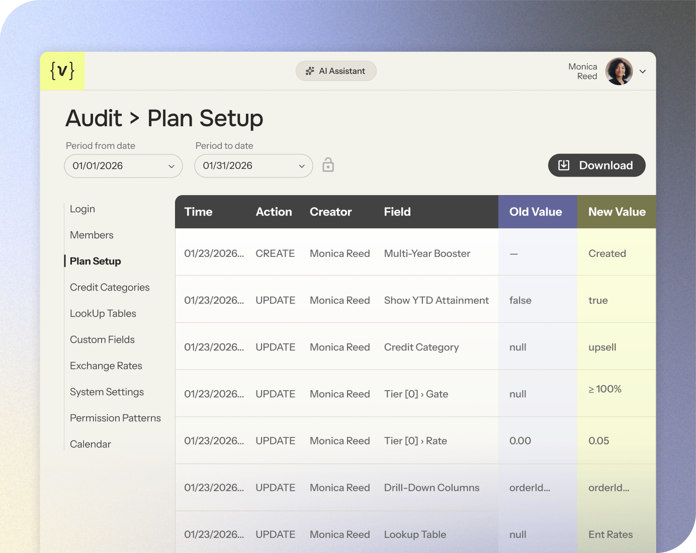Click the download arrow icon
The height and width of the screenshot is (553, 696).
(564, 165)
